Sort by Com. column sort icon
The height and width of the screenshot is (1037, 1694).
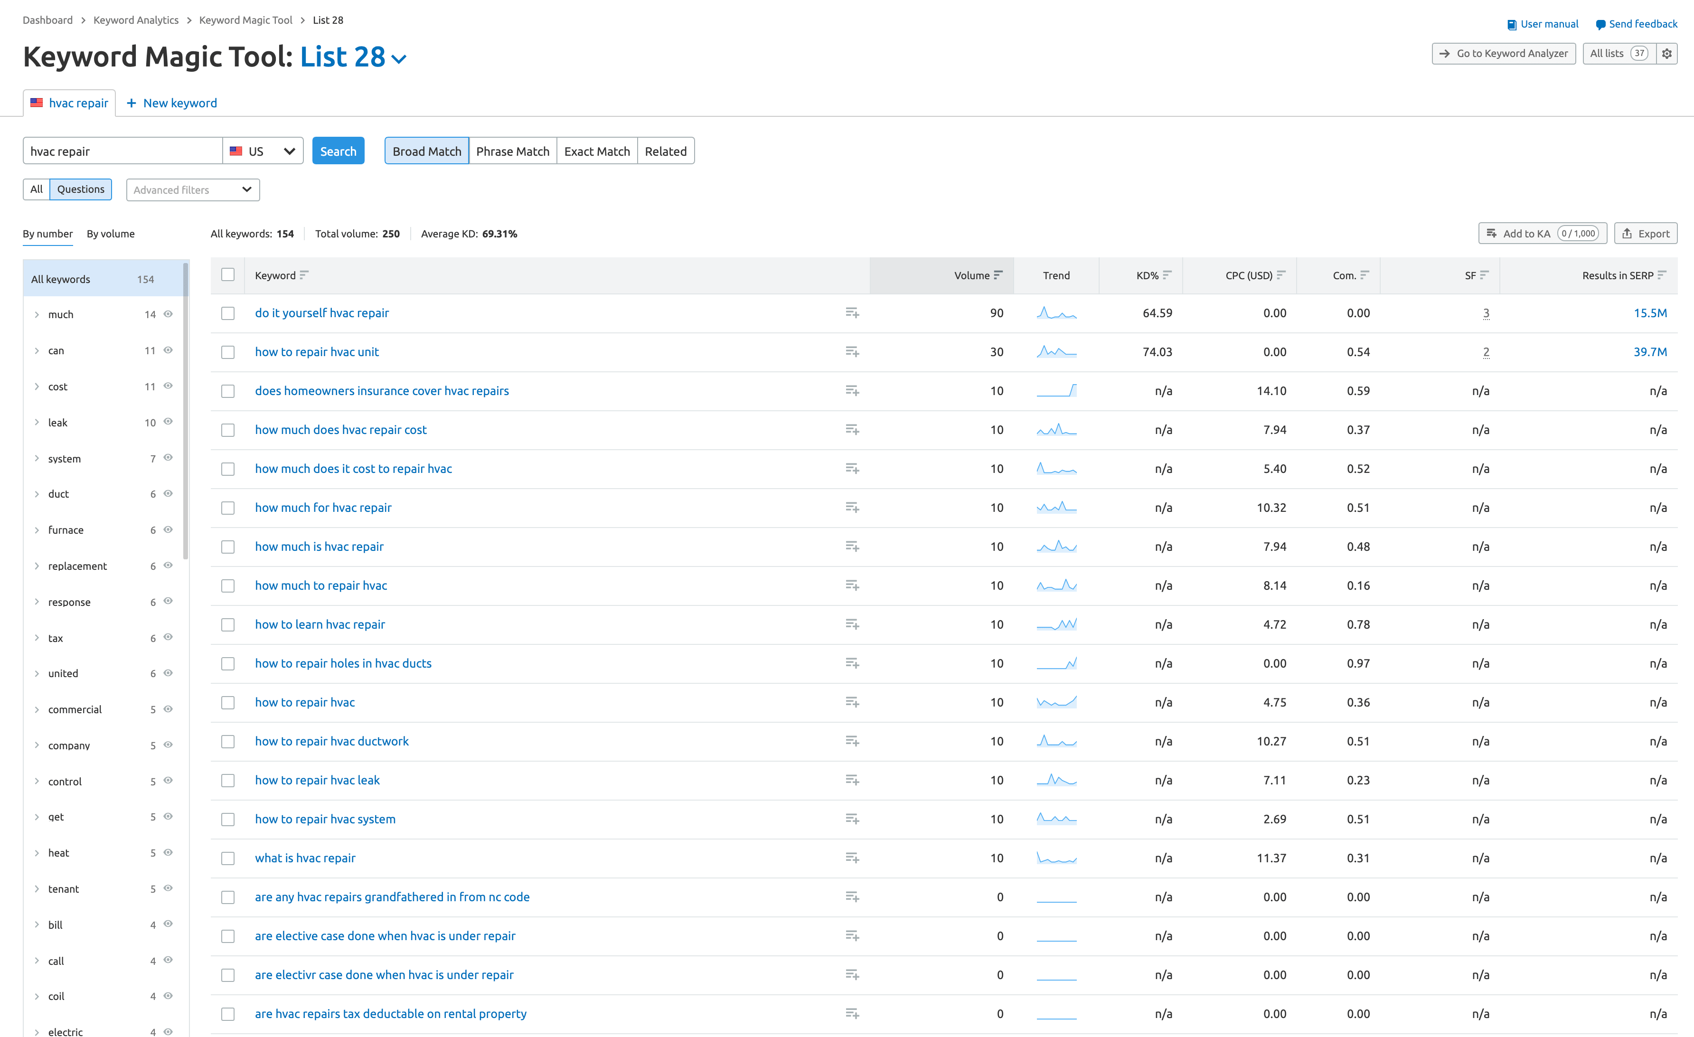tap(1365, 275)
